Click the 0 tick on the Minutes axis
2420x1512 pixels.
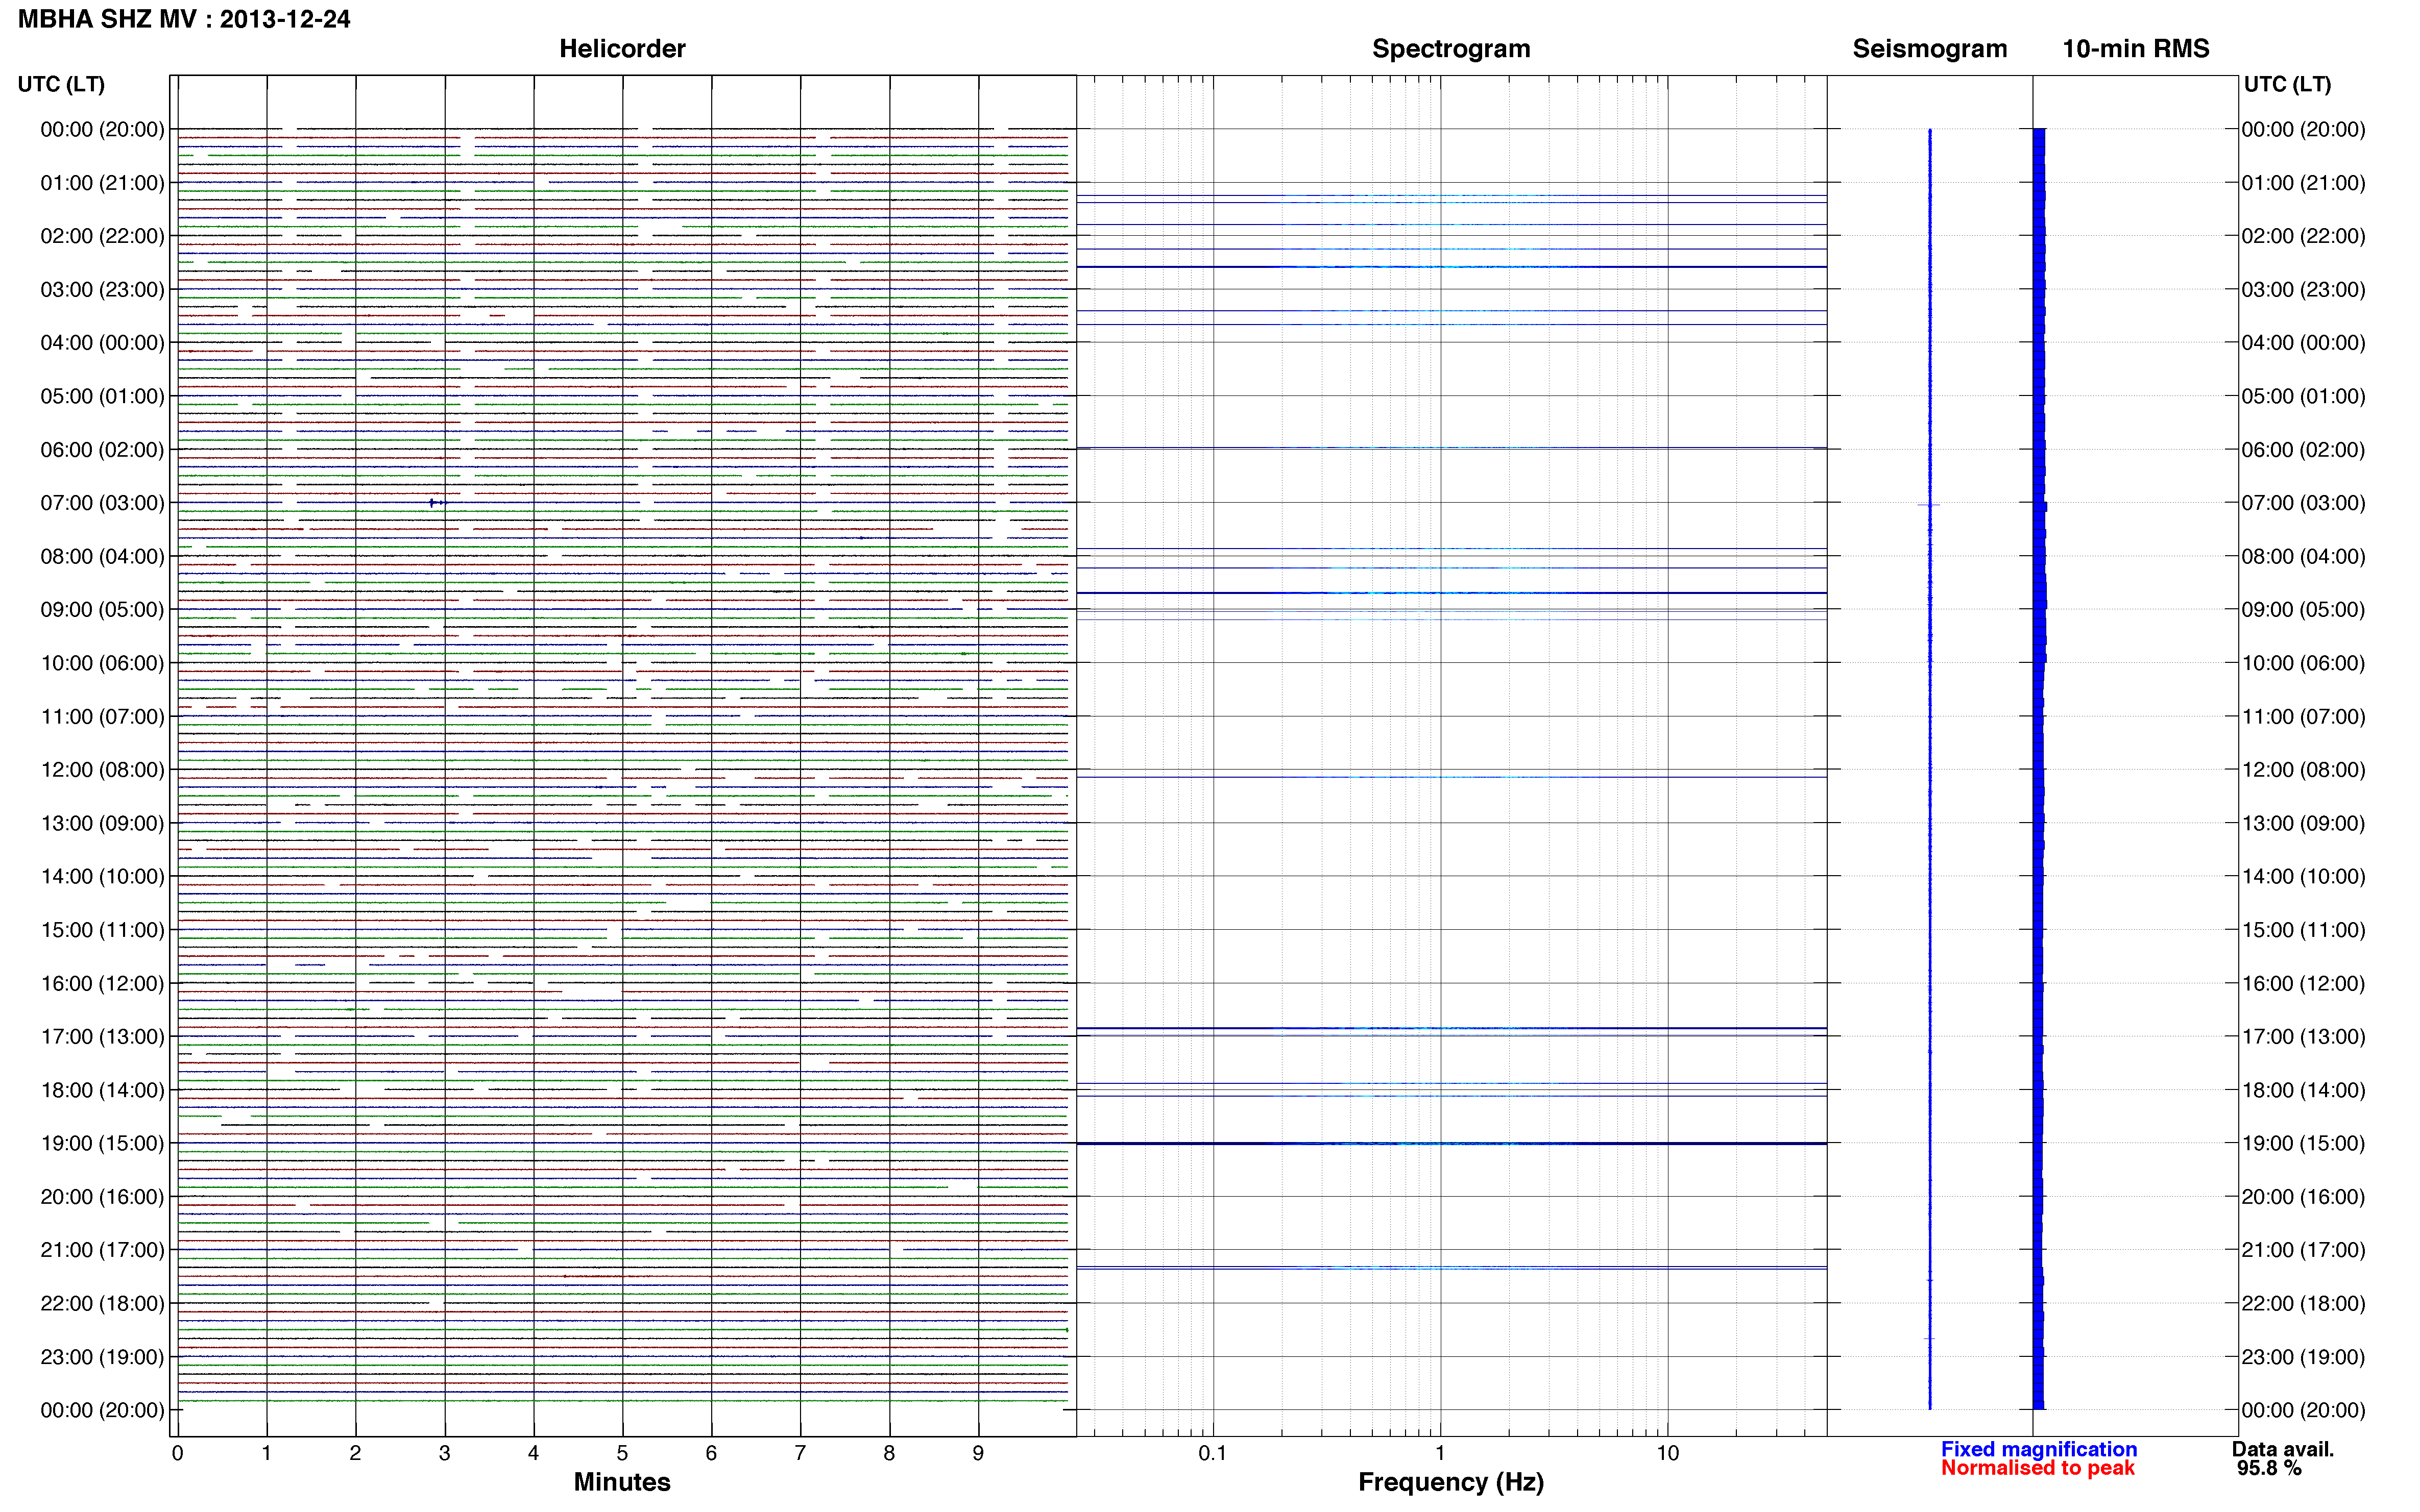point(177,1453)
